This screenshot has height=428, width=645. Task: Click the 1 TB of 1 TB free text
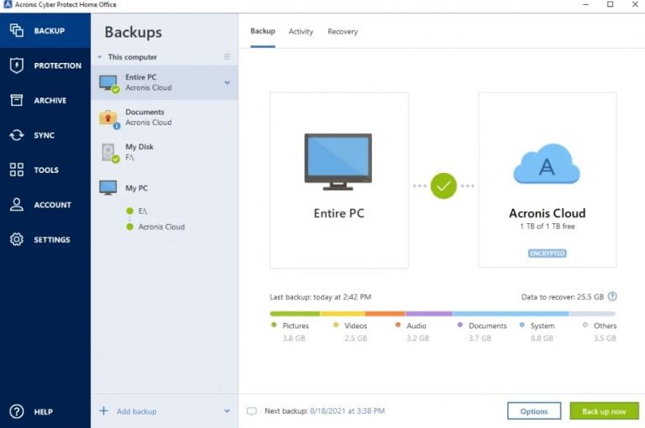point(547,226)
